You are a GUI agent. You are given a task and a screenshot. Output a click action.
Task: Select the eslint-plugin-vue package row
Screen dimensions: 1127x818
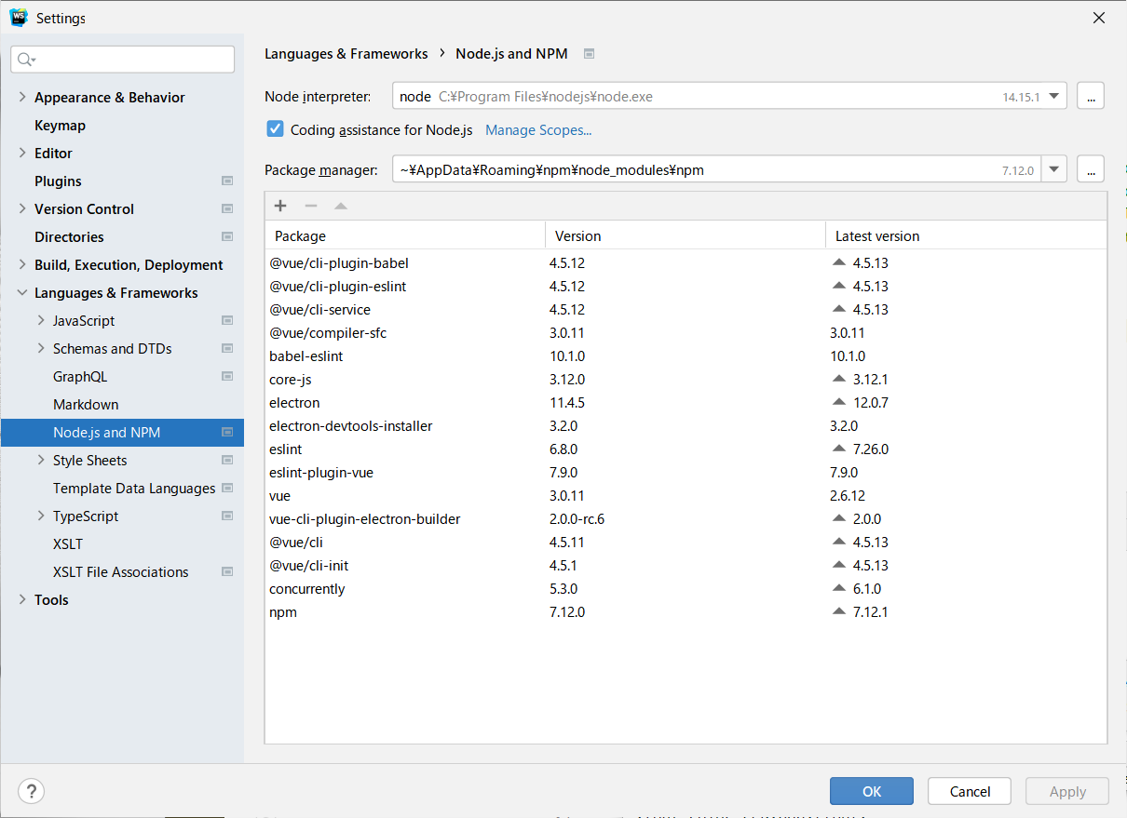coord(686,472)
